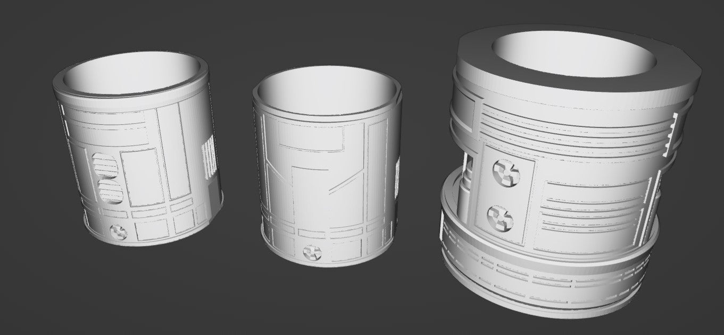Click the round button at left model's base

(118, 231)
